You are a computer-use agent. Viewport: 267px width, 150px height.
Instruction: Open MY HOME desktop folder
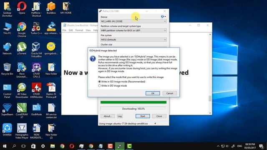pyautogui.click(x=66, y=7)
